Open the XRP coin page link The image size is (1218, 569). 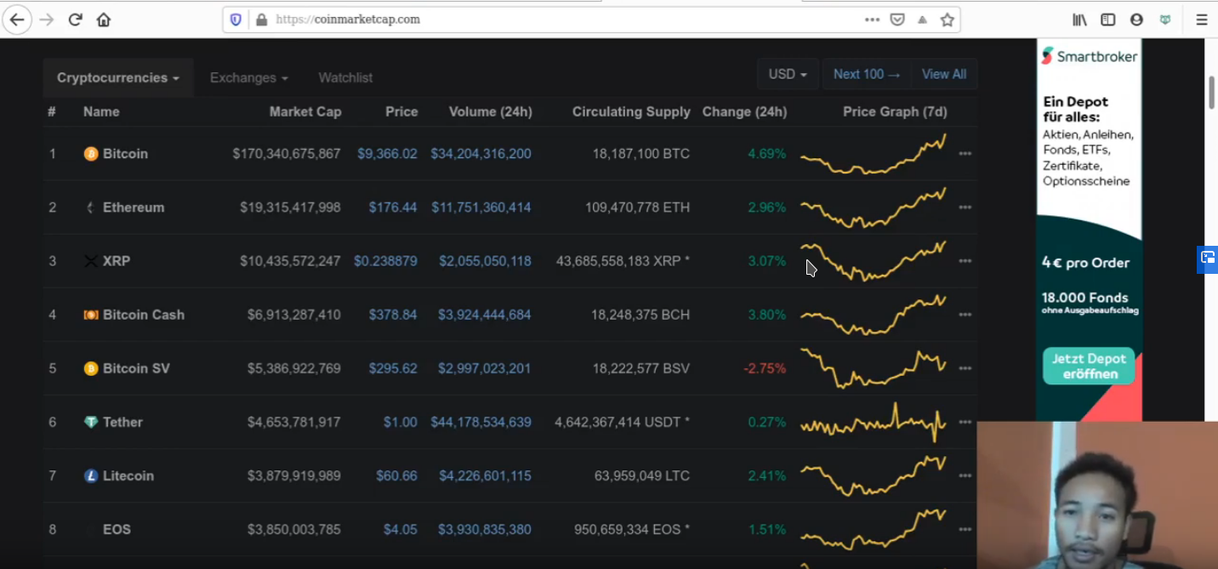[117, 261]
